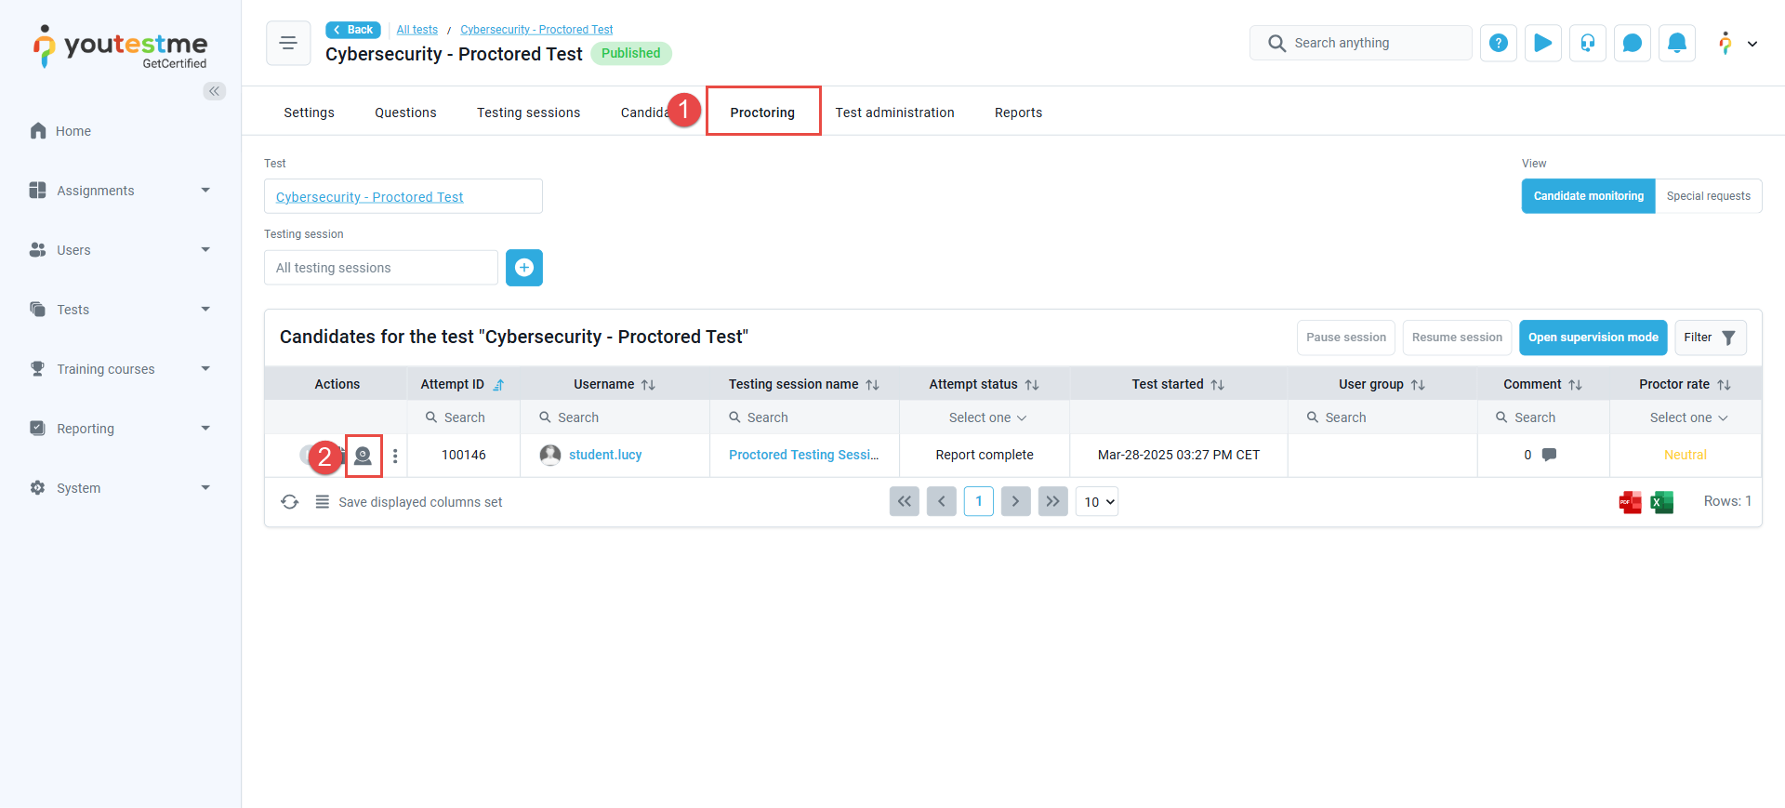Export the table to Excel

click(1661, 502)
